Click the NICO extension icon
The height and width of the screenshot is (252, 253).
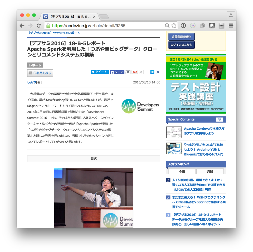pos(221,26)
